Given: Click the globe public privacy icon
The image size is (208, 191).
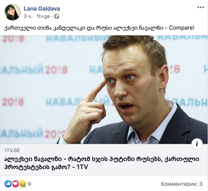Looking at the screenshot, I should tap(57, 16).
